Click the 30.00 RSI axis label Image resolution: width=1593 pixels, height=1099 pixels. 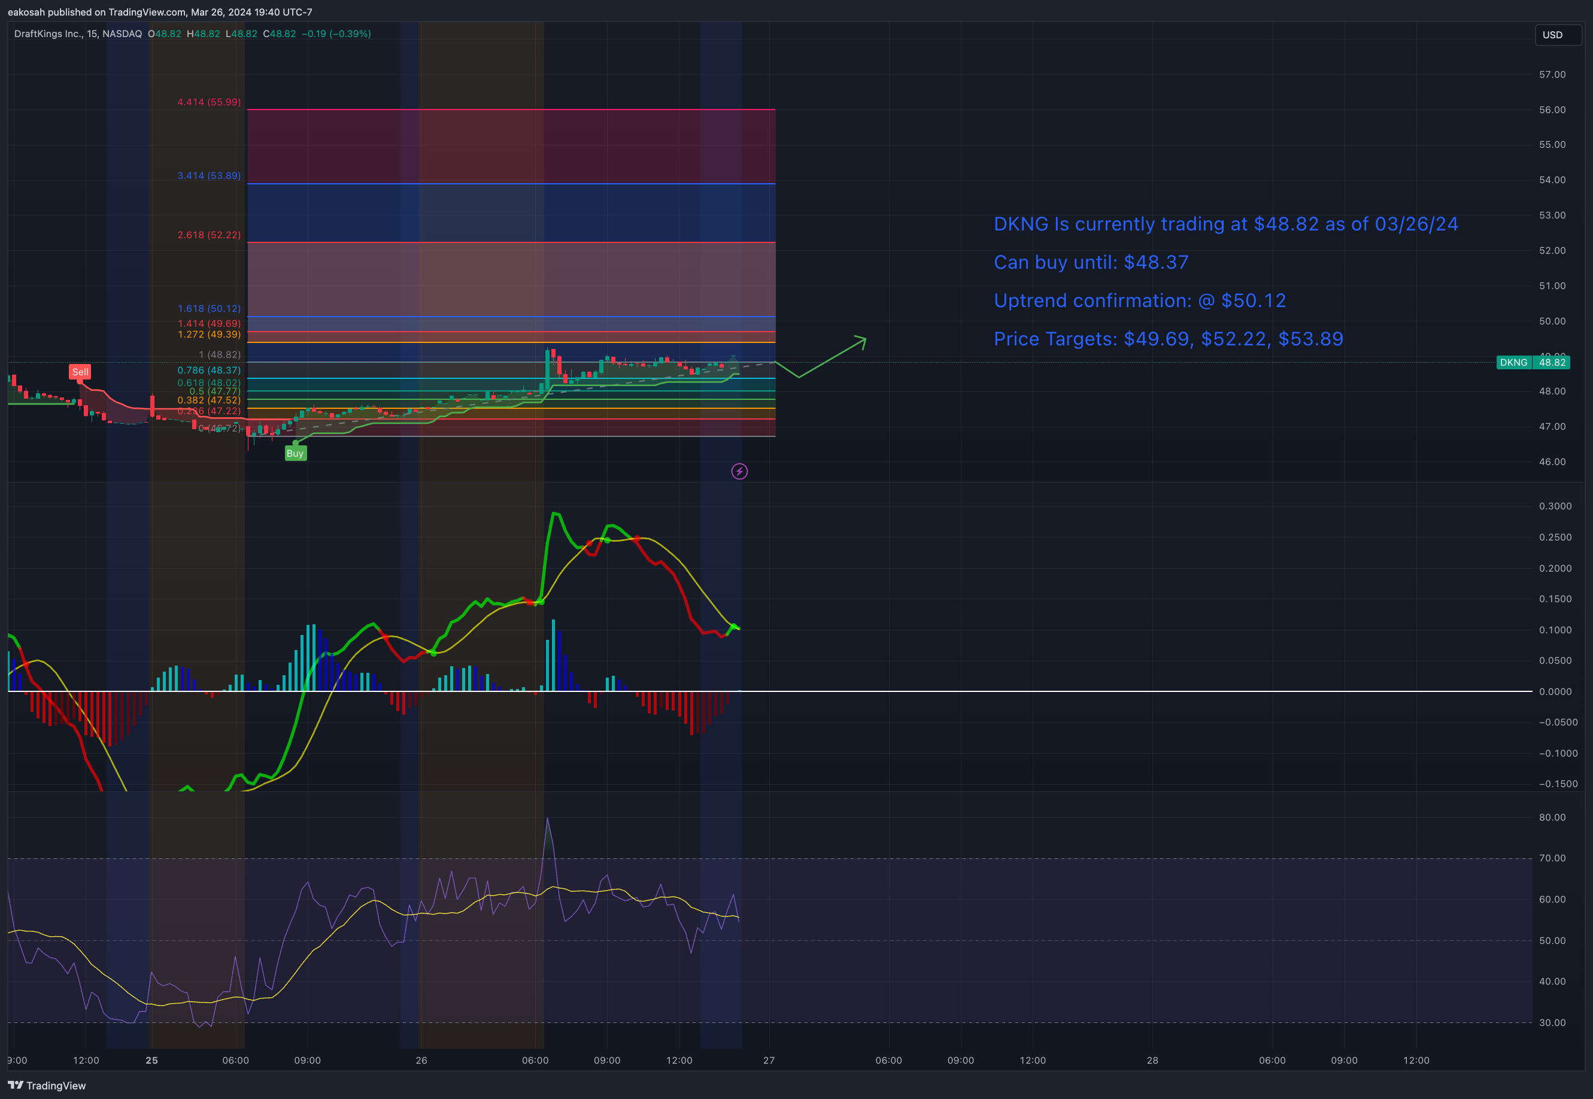click(1552, 1022)
